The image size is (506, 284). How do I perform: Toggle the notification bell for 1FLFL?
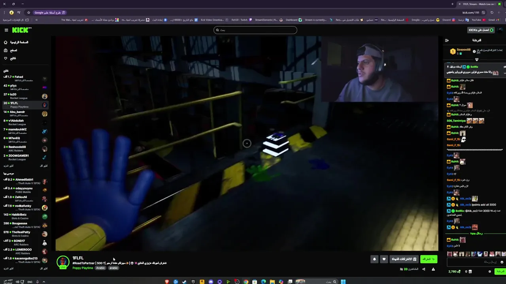coord(374,259)
